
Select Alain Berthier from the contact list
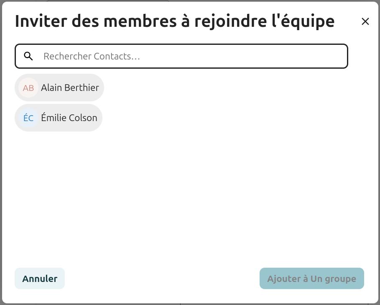tap(59, 88)
